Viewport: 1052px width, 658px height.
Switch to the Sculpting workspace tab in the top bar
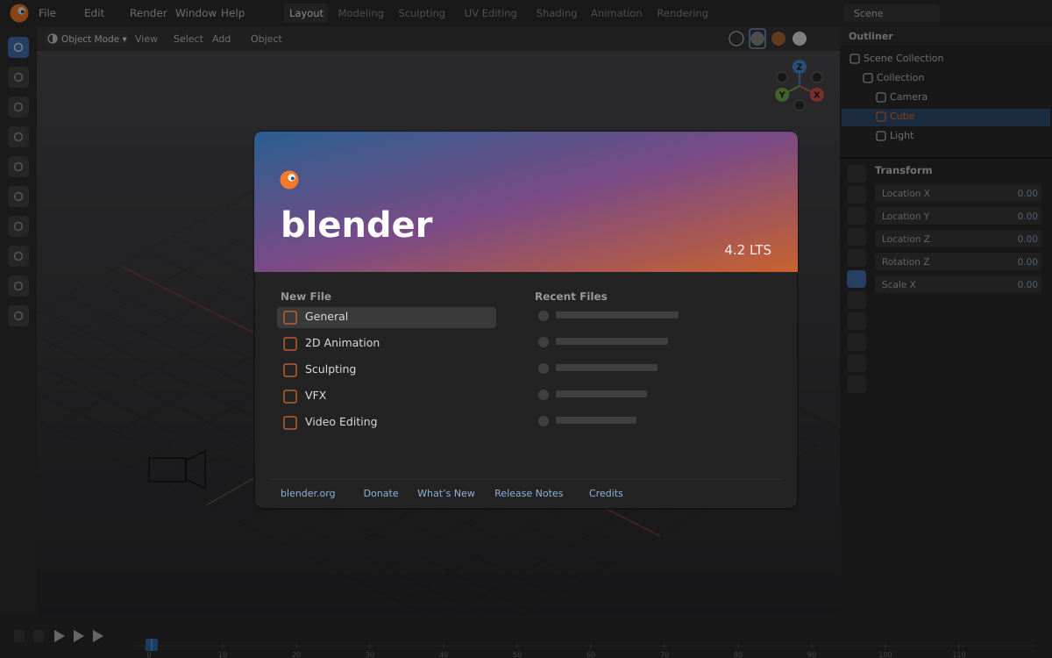pos(422,13)
